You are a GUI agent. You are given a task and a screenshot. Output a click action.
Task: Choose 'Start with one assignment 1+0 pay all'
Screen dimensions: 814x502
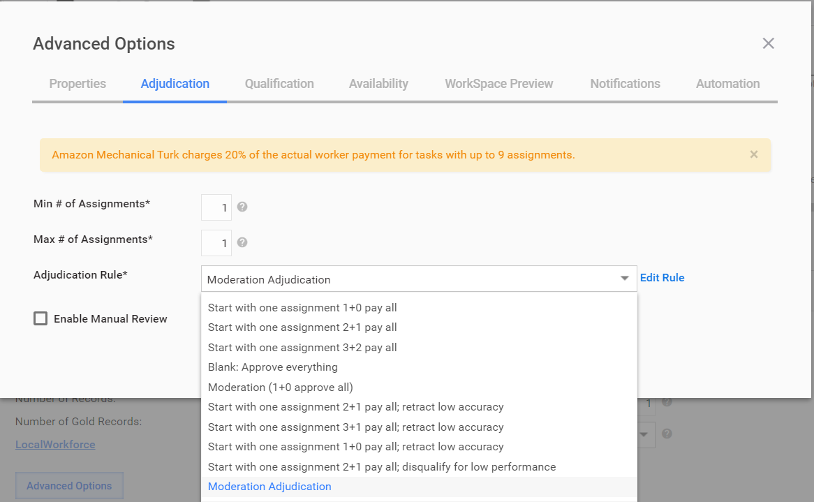click(419, 308)
